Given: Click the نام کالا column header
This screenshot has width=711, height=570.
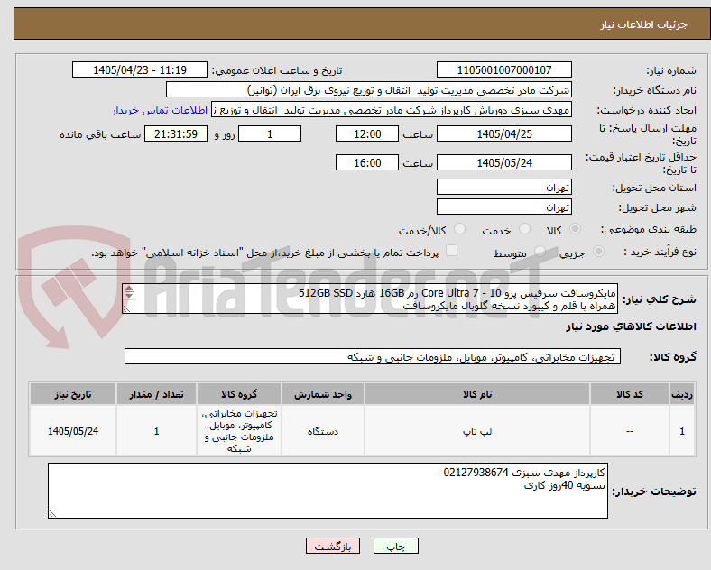Looking at the screenshot, I should pos(477,394).
